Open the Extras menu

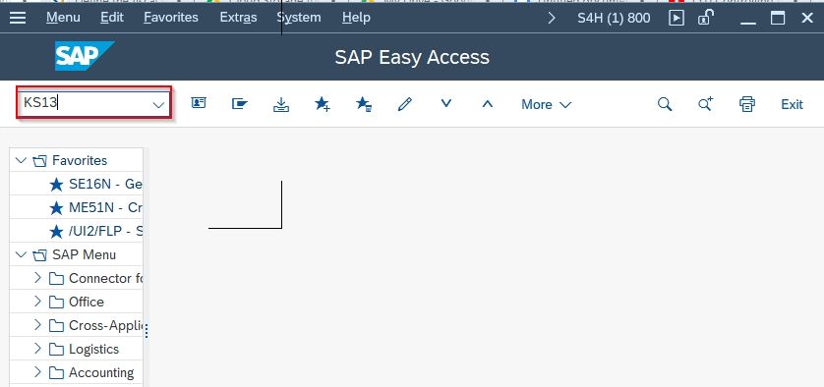click(238, 18)
